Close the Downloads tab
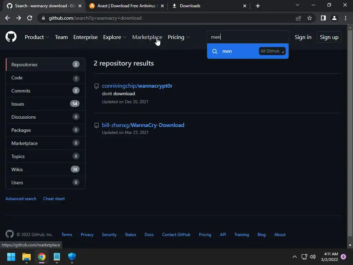Screen dimensions: 353x265 click(245, 6)
